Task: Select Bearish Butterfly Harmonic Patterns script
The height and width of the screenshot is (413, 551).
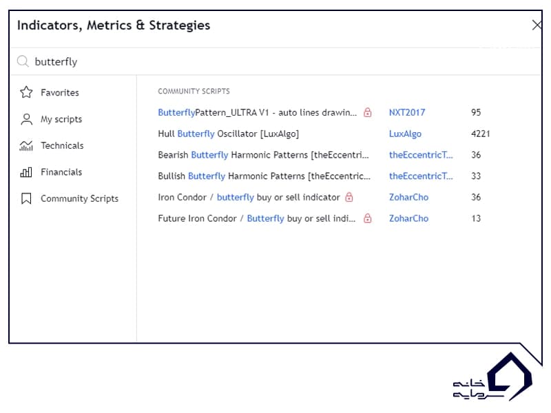Action: 264,155
